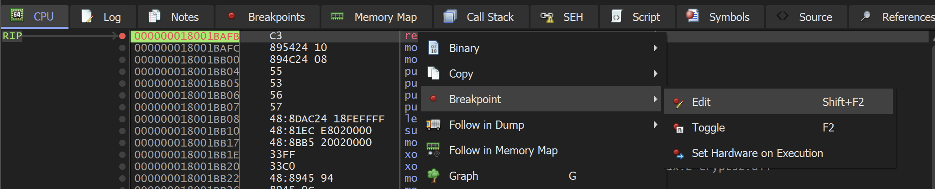Toggle breakpoint bullet at address 000000018001BB04

(x=122, y=72)
